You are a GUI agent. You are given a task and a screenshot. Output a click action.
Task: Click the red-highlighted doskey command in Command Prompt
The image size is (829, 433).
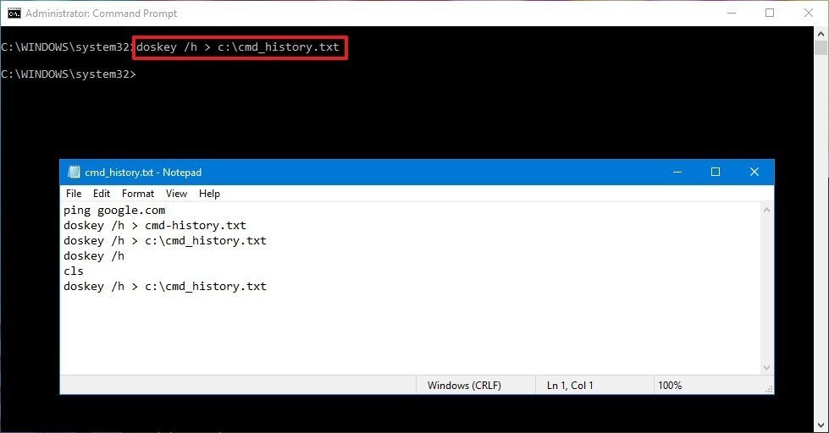point(238,47)
